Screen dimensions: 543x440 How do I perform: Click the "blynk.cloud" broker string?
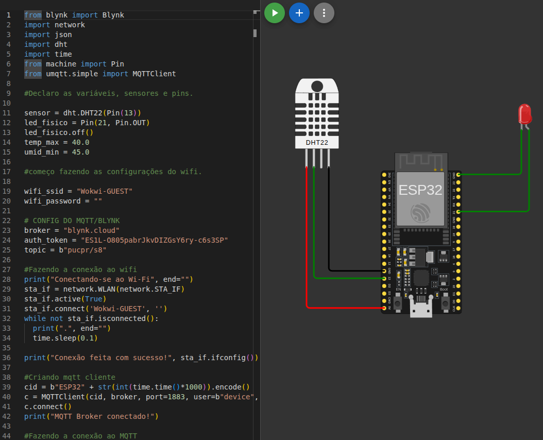(91, 230)
